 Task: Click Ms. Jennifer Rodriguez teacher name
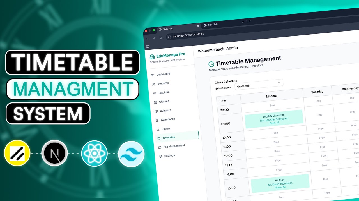(274, 120)
